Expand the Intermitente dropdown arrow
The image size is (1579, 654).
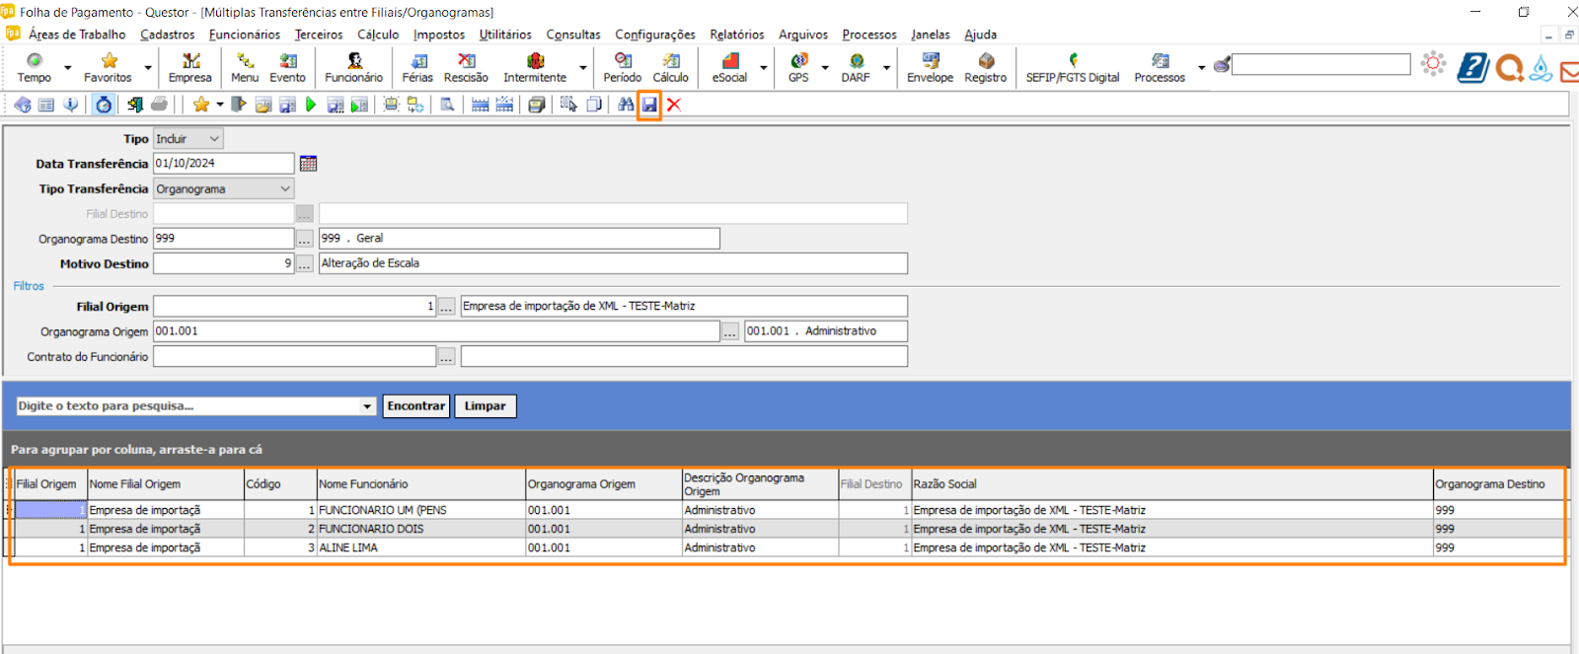tap(583, 68)
